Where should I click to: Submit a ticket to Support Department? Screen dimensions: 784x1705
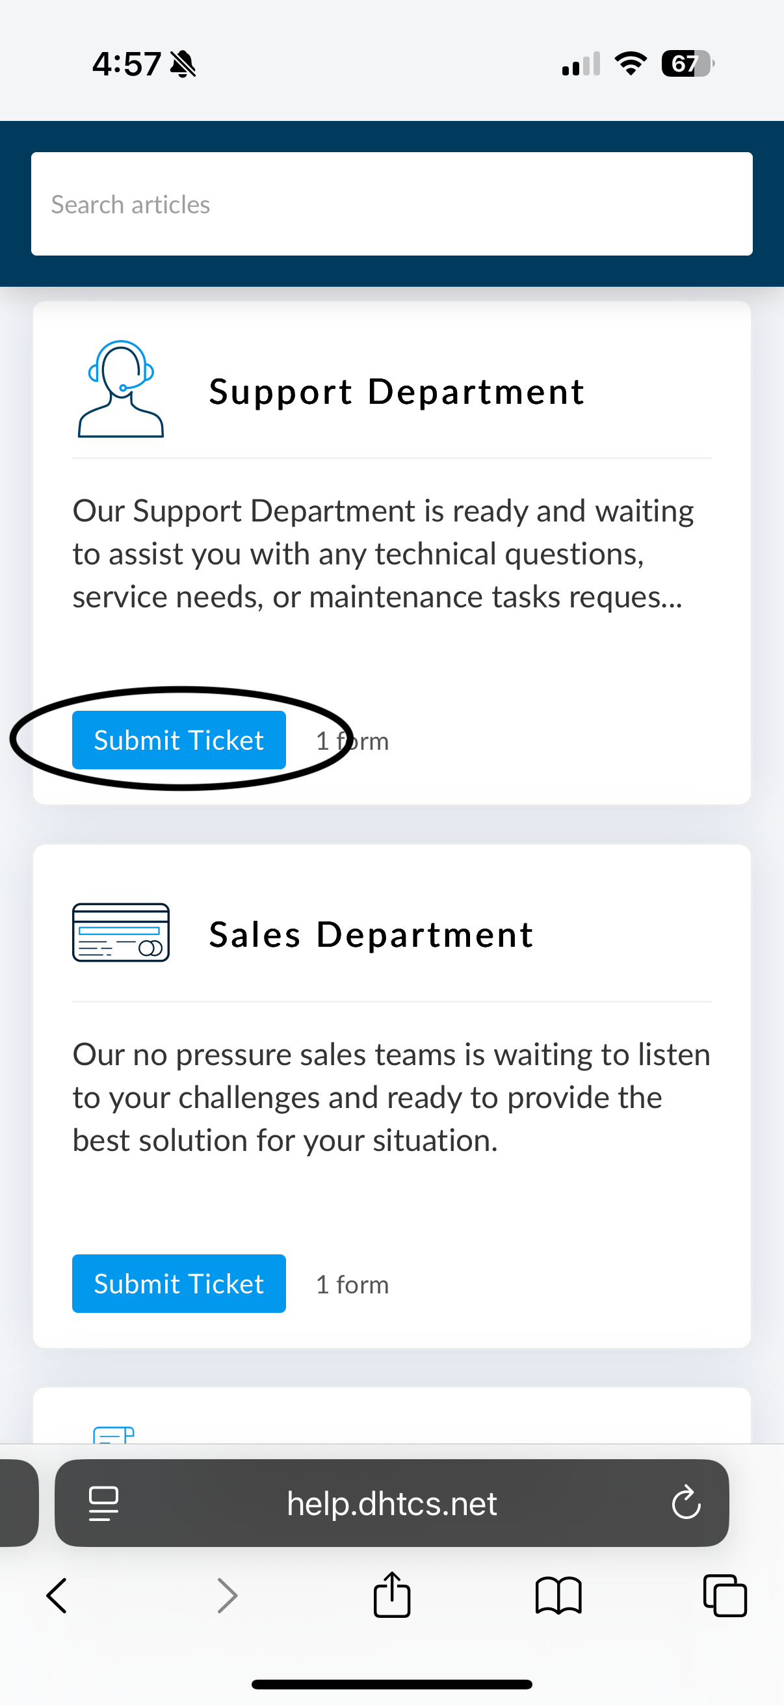179,740
